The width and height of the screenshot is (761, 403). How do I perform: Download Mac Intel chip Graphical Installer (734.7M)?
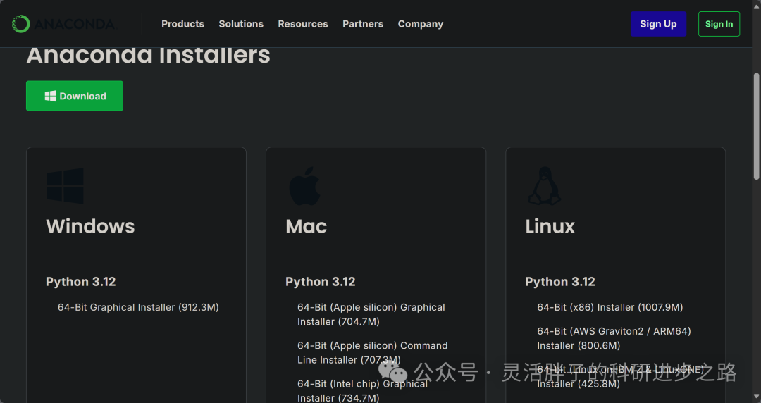coord(363,391)
